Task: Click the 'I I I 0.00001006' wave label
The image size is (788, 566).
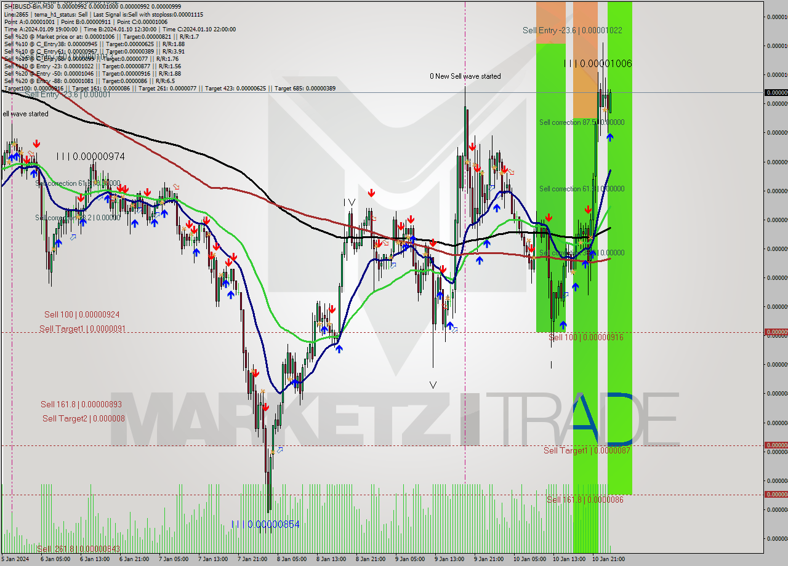Action: tap(598, 63)
